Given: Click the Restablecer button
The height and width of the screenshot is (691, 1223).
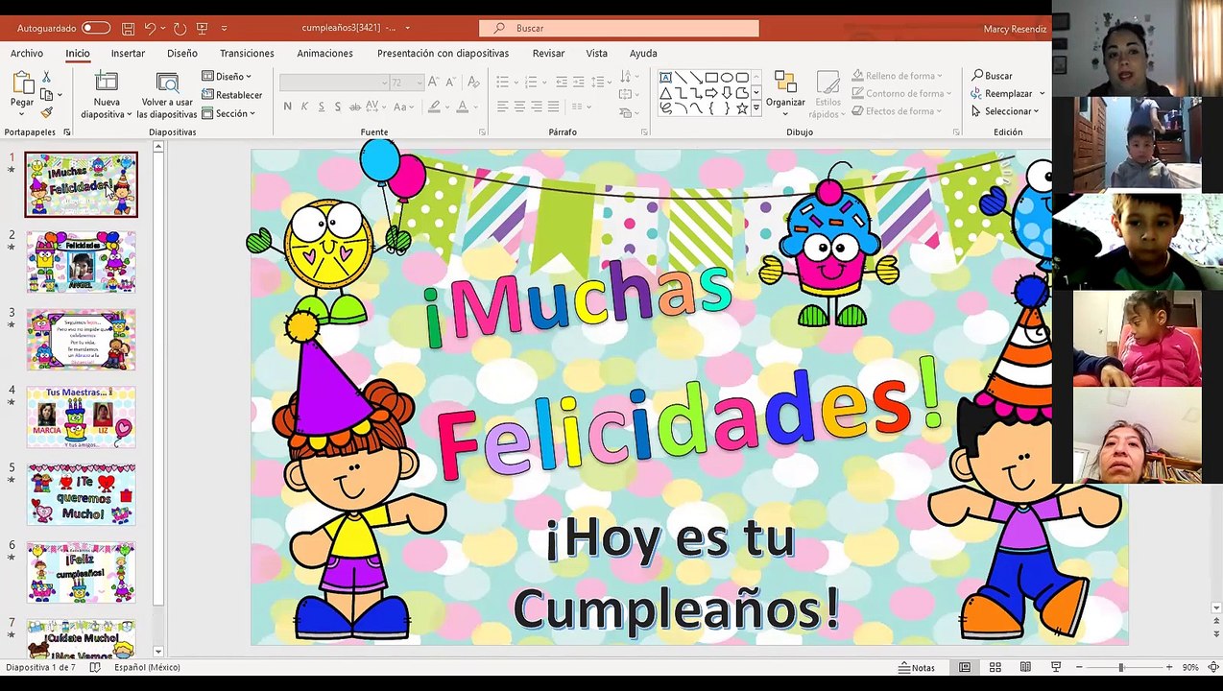Looking at the screenshot, I should (231, 95).
